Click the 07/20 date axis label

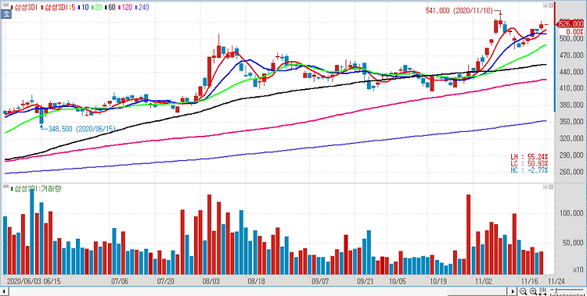(165, 280)
